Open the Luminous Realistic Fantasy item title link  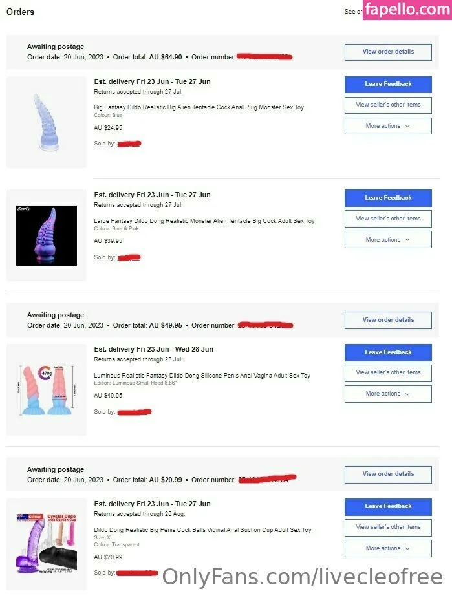coord(202,376)
